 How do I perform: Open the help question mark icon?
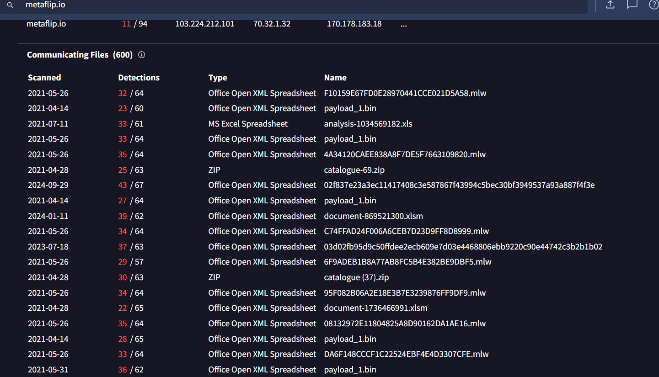tap(654, 5)
